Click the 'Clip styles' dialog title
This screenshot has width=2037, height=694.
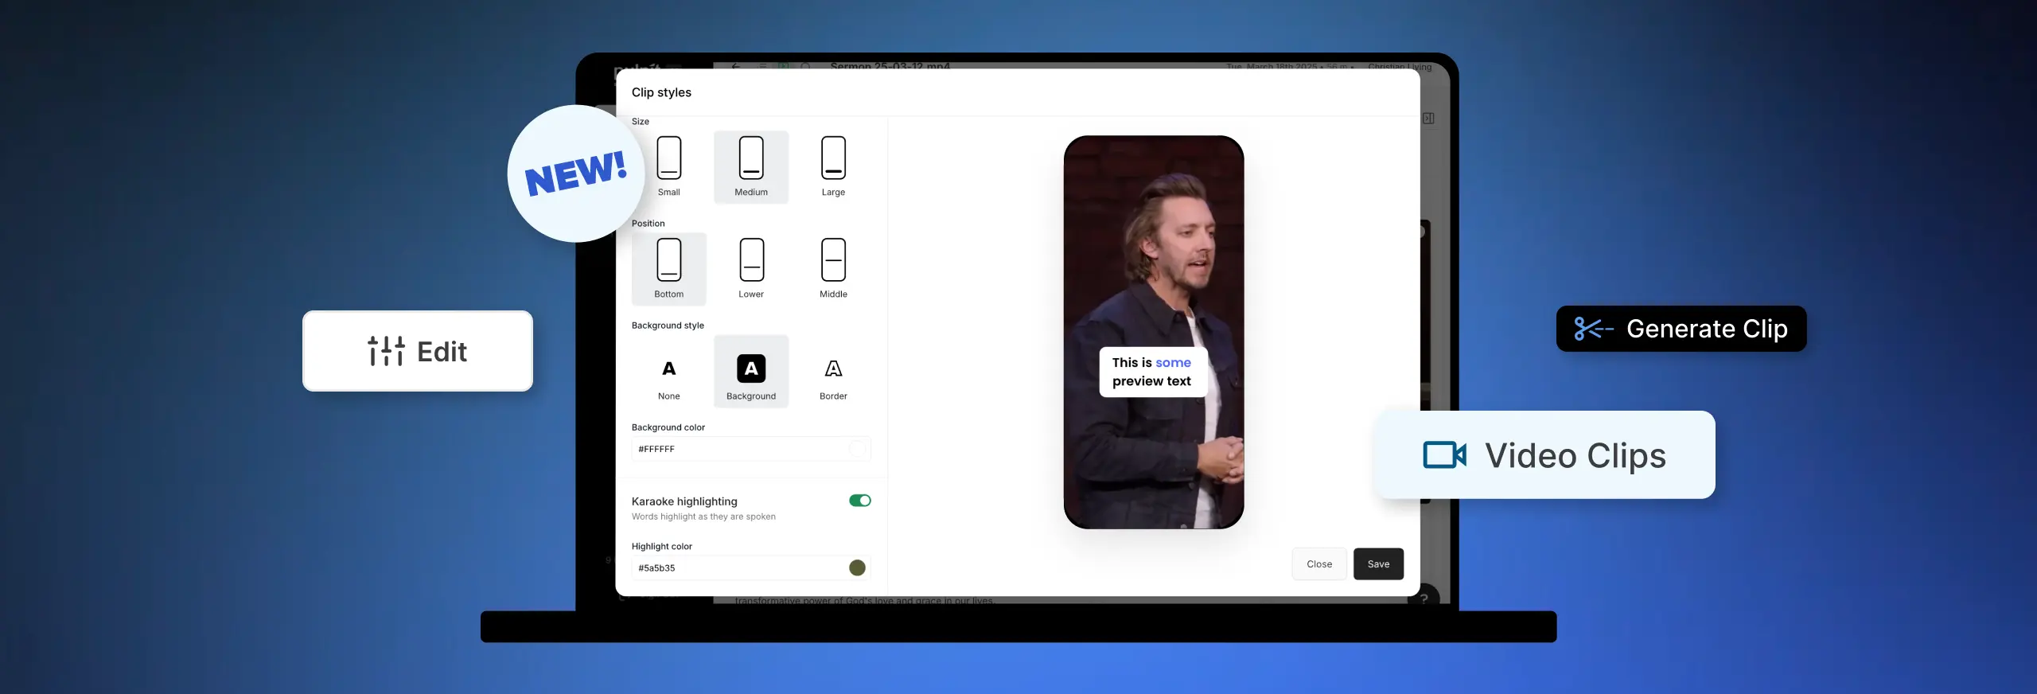pos(661,92)
